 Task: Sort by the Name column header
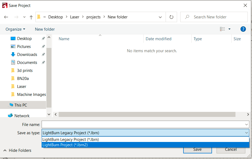pyautogui.click(x=64, y=39)
